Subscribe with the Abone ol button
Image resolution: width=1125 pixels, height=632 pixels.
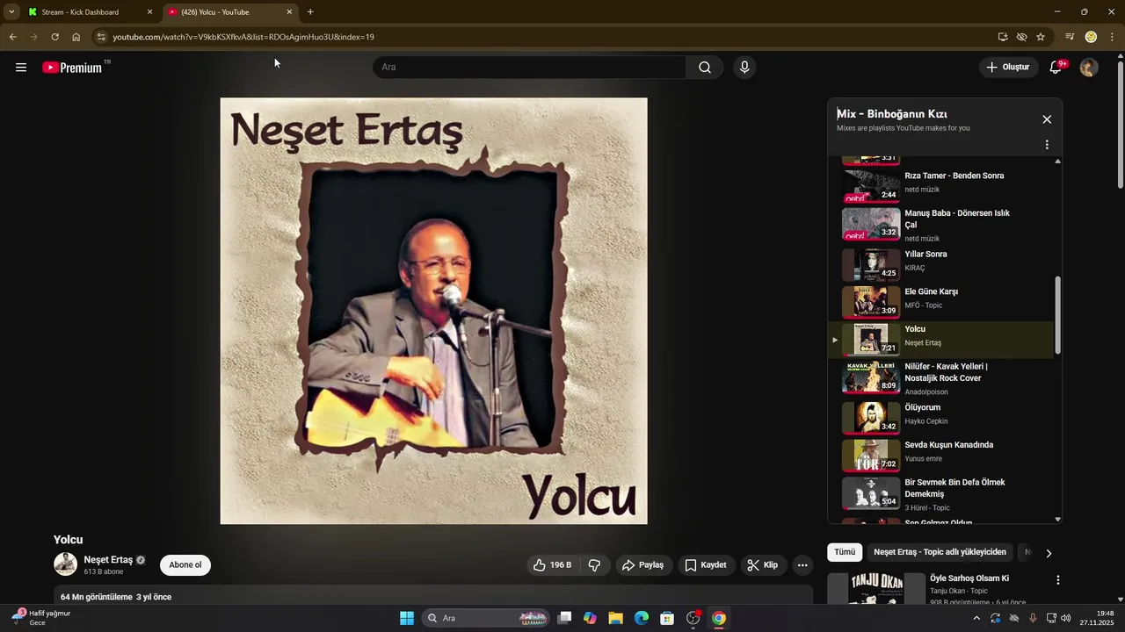point(185,565)
